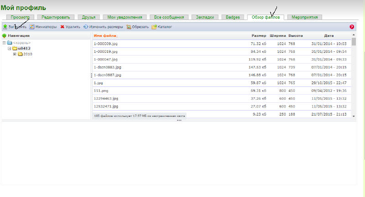Switch to the Просмотр tab
Viewport: 365px width, 197px height.
[x=20, y=17]
